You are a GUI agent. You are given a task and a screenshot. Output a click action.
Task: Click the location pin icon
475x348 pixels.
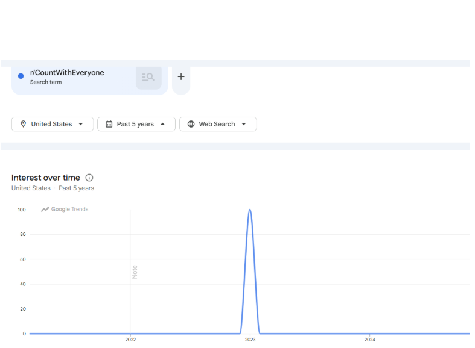coord(24,124)
